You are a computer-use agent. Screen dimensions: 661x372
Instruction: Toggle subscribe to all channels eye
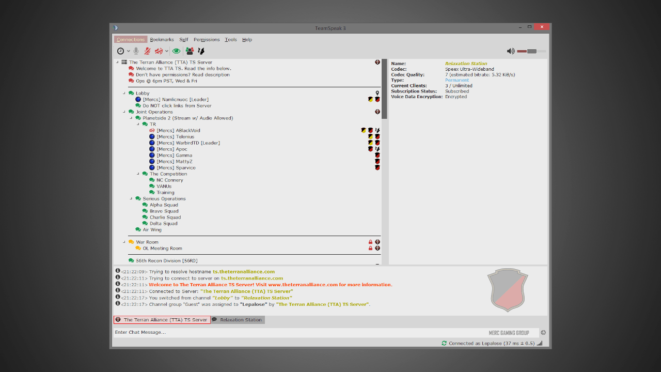177,51
